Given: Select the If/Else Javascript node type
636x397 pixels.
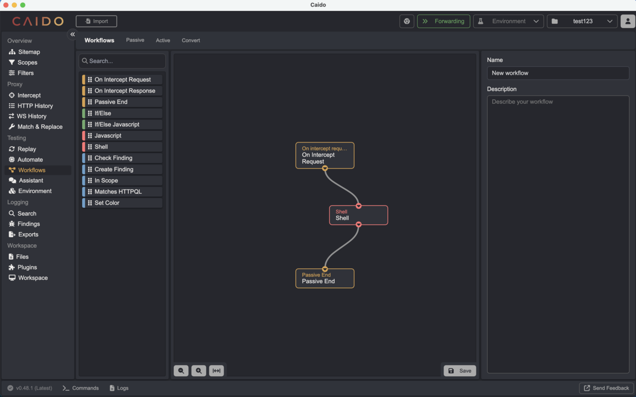Looking at the screenshot, I should tap(122, 125).
